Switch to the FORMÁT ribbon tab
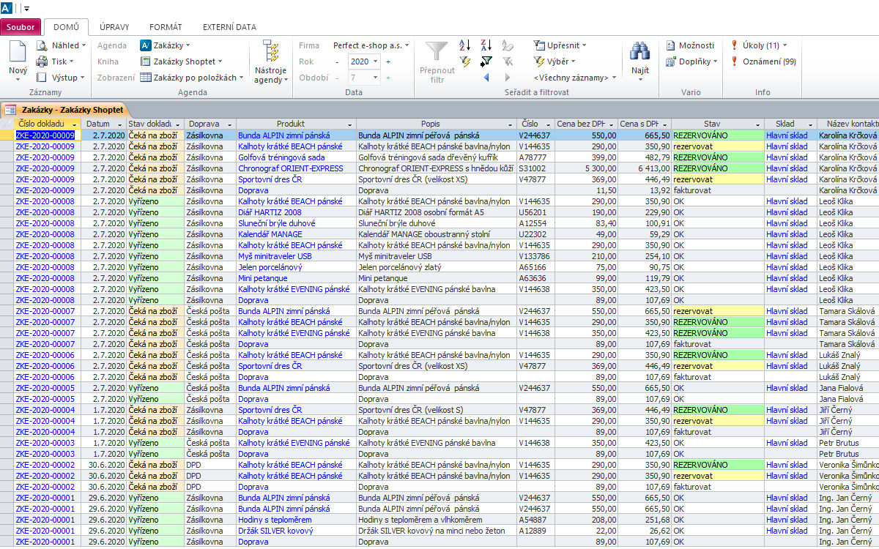 (166, 28)
